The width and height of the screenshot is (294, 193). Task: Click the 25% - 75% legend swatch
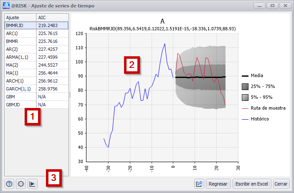click(246, 86)
